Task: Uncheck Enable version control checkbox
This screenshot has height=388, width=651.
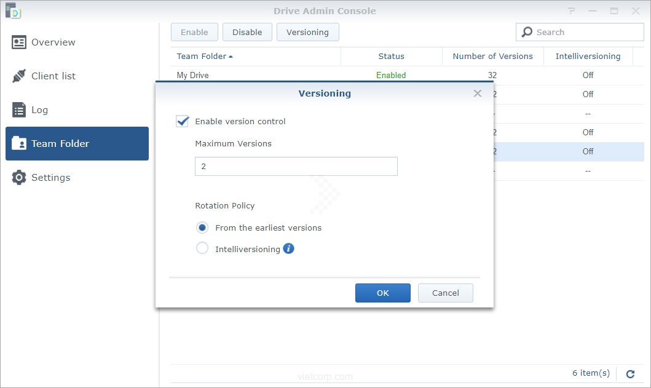Action: [183, 121]
